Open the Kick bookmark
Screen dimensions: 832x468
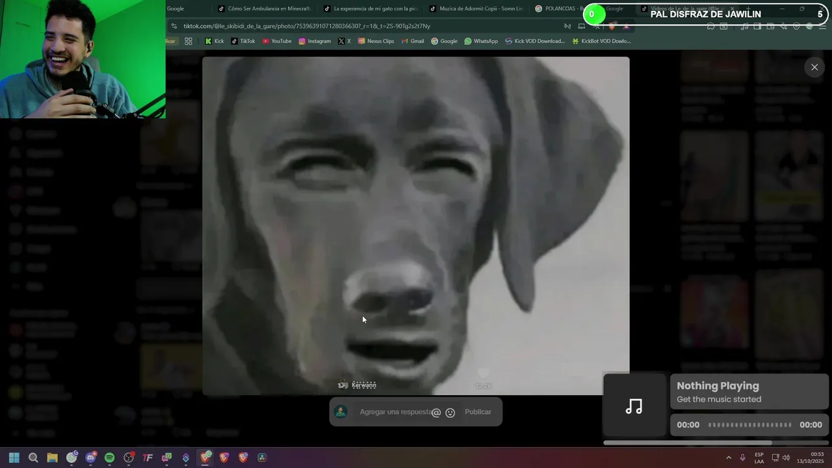(x=214, y=41)
